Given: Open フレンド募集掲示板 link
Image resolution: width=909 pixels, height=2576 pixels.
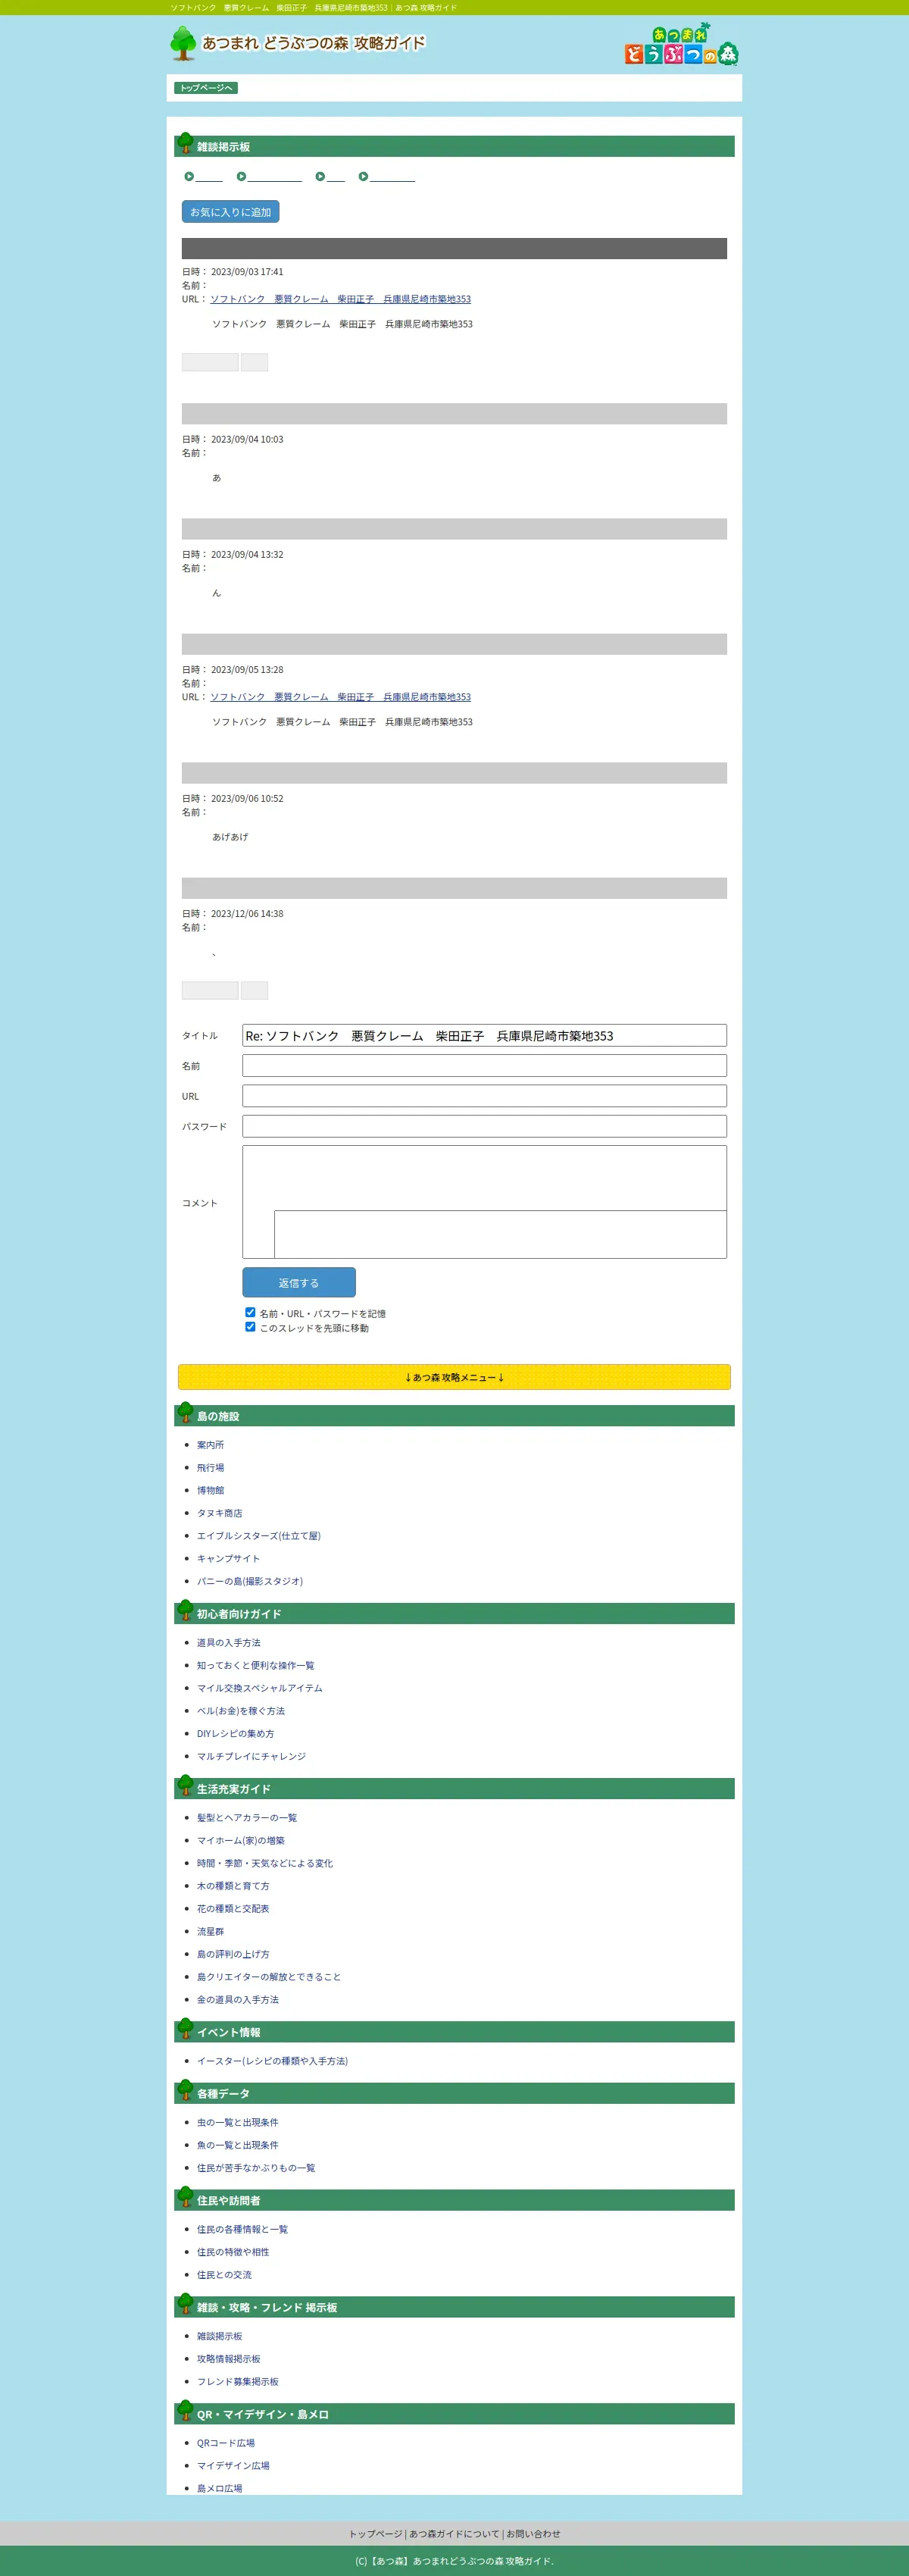Looking at the screenshot, I should [238, 2382].
